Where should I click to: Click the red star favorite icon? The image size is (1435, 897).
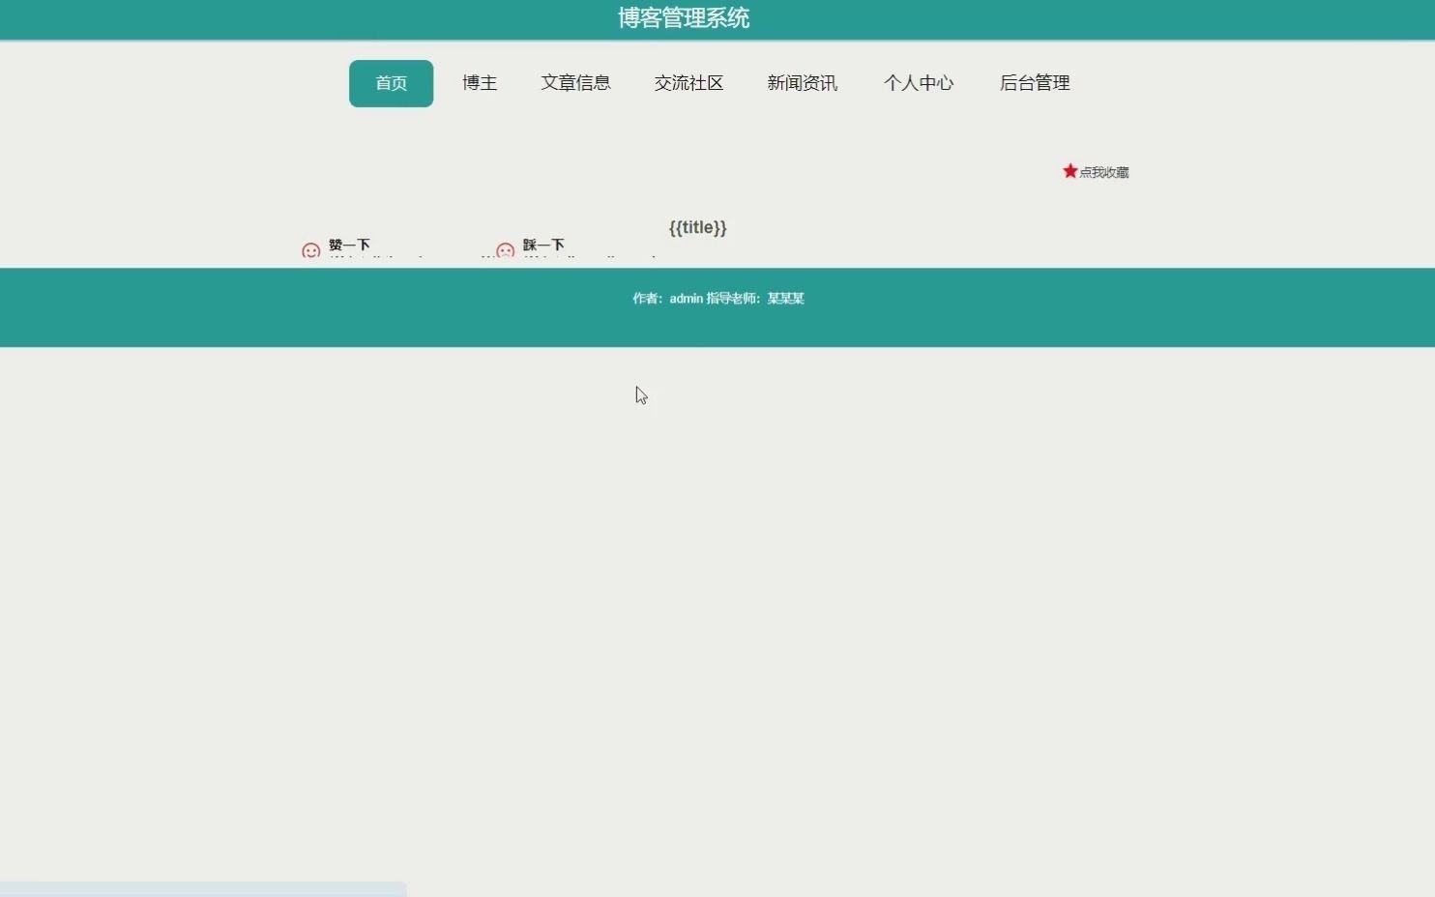point(1069,171)
